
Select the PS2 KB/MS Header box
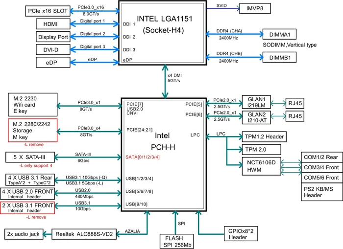coord(322,192)
